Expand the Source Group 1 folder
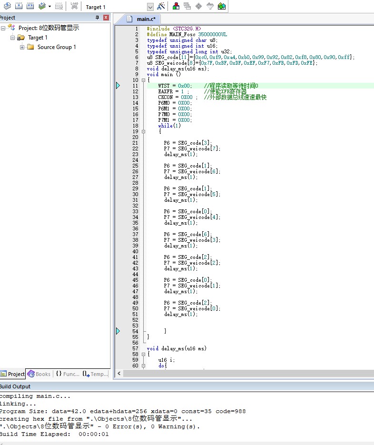This screenshot has width=374, height=445. click(22, 47)
